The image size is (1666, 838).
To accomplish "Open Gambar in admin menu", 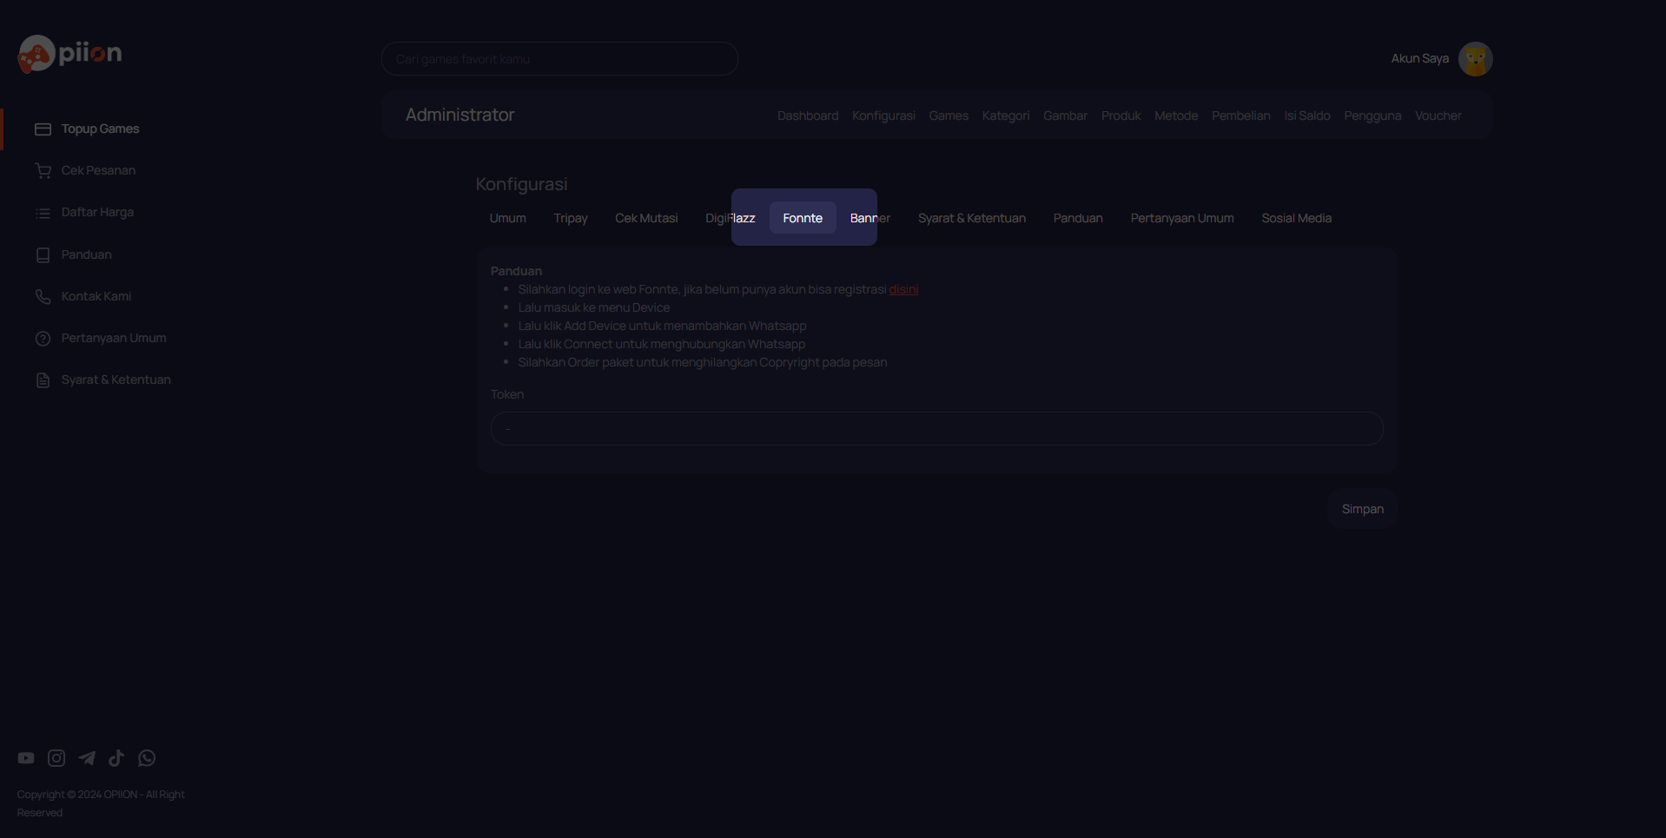I will pos(1065,115).
